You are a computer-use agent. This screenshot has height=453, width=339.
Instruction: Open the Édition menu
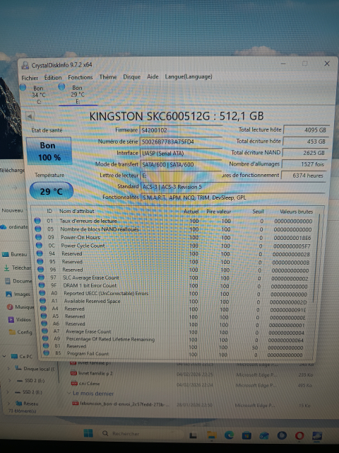(53, 77)
